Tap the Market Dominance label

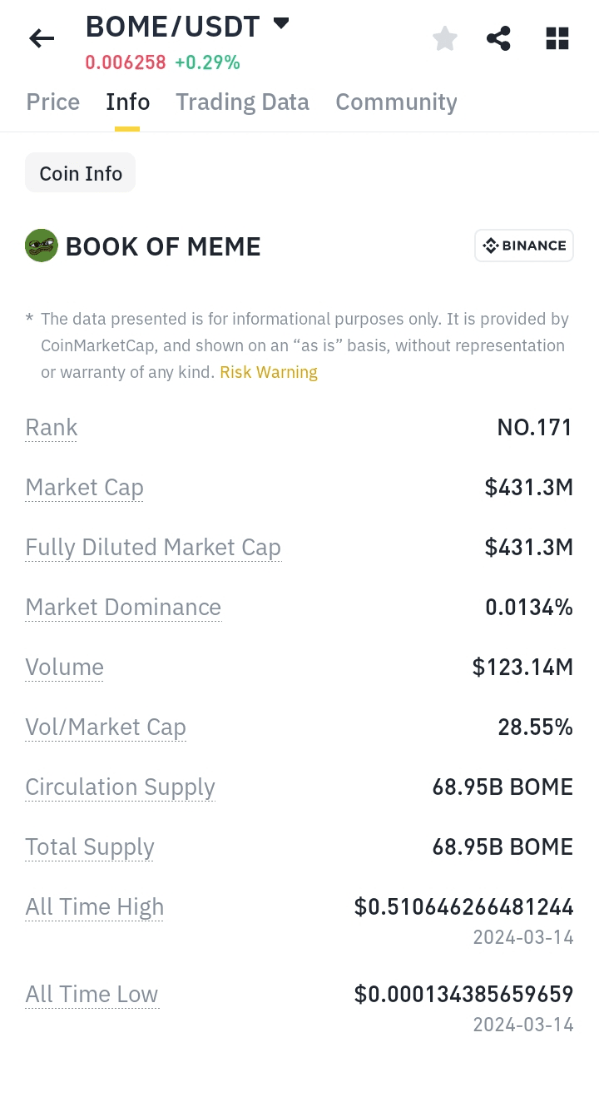tap(123, 608)
